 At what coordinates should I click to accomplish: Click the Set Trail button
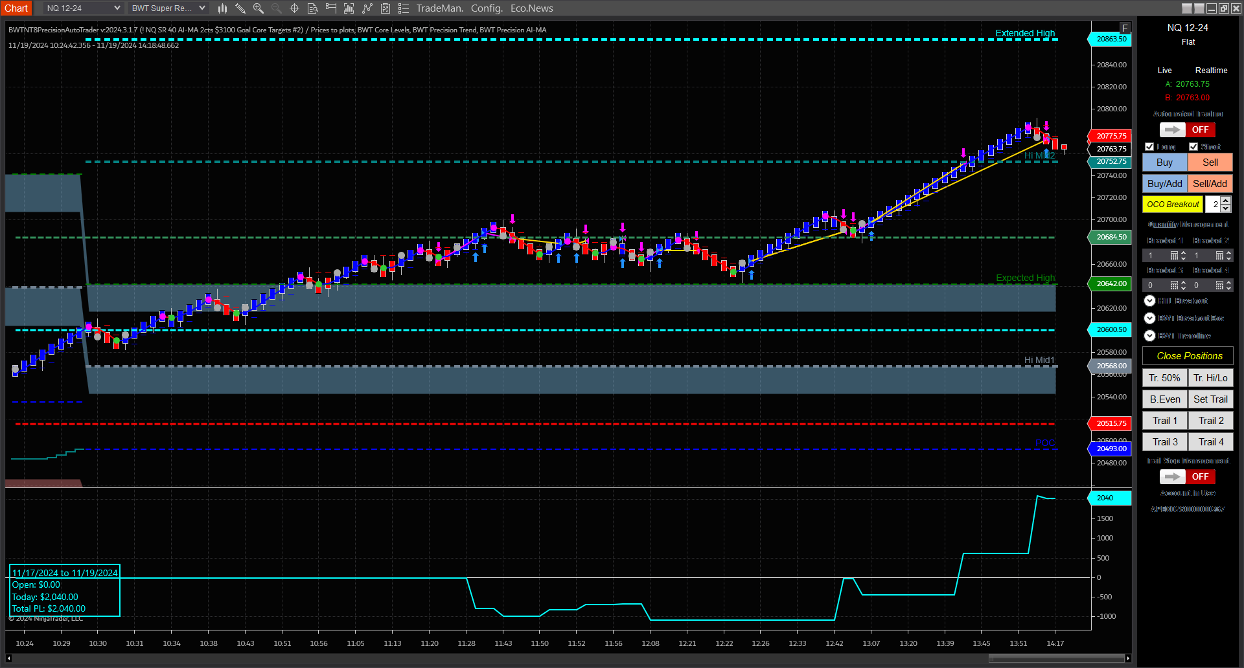pos(1210,399)
